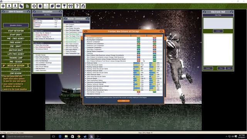The image size is (247, 139).
Task: Click Hide Menu in Simulation panel
Action: coord(47,15)
